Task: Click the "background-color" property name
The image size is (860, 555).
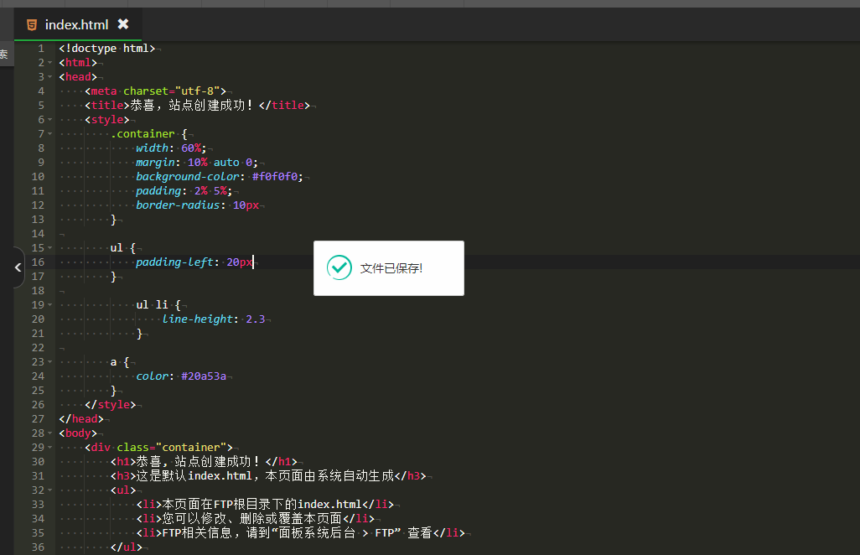Action: 188,177
